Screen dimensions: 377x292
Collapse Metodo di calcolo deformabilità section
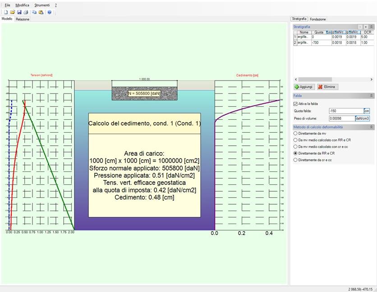coord(371,127)
